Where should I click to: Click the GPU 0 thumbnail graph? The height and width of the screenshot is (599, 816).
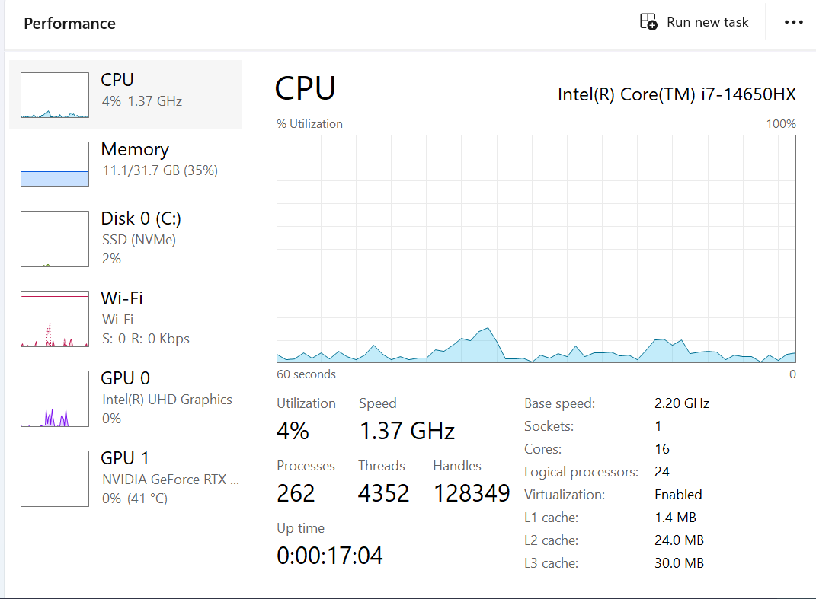coord(55,399)
